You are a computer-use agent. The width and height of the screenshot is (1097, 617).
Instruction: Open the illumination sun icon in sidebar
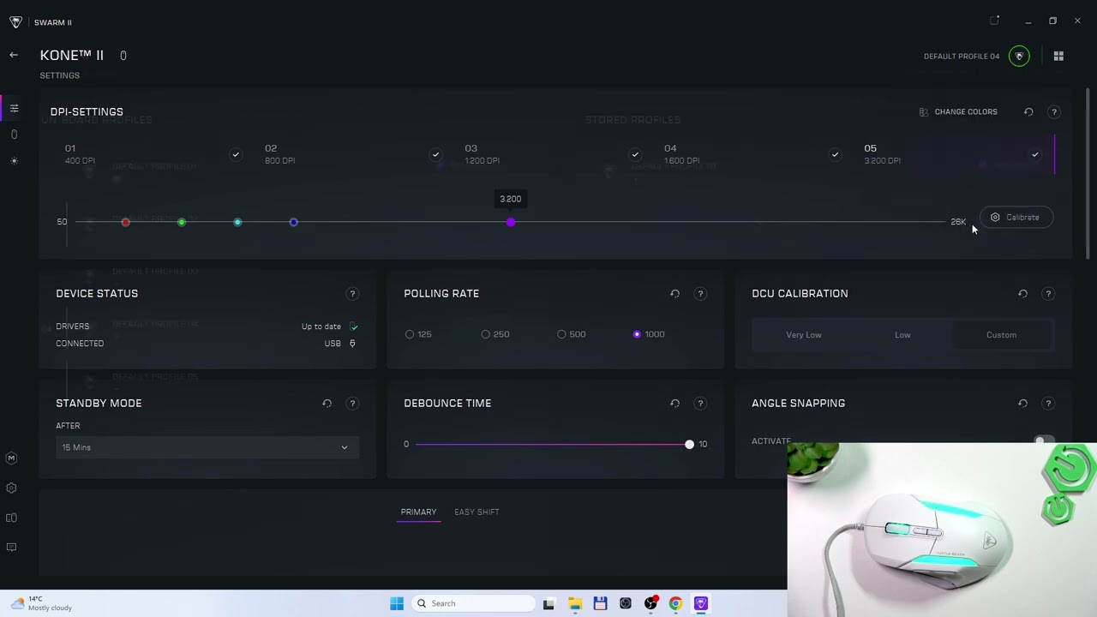tap(14, 161)
